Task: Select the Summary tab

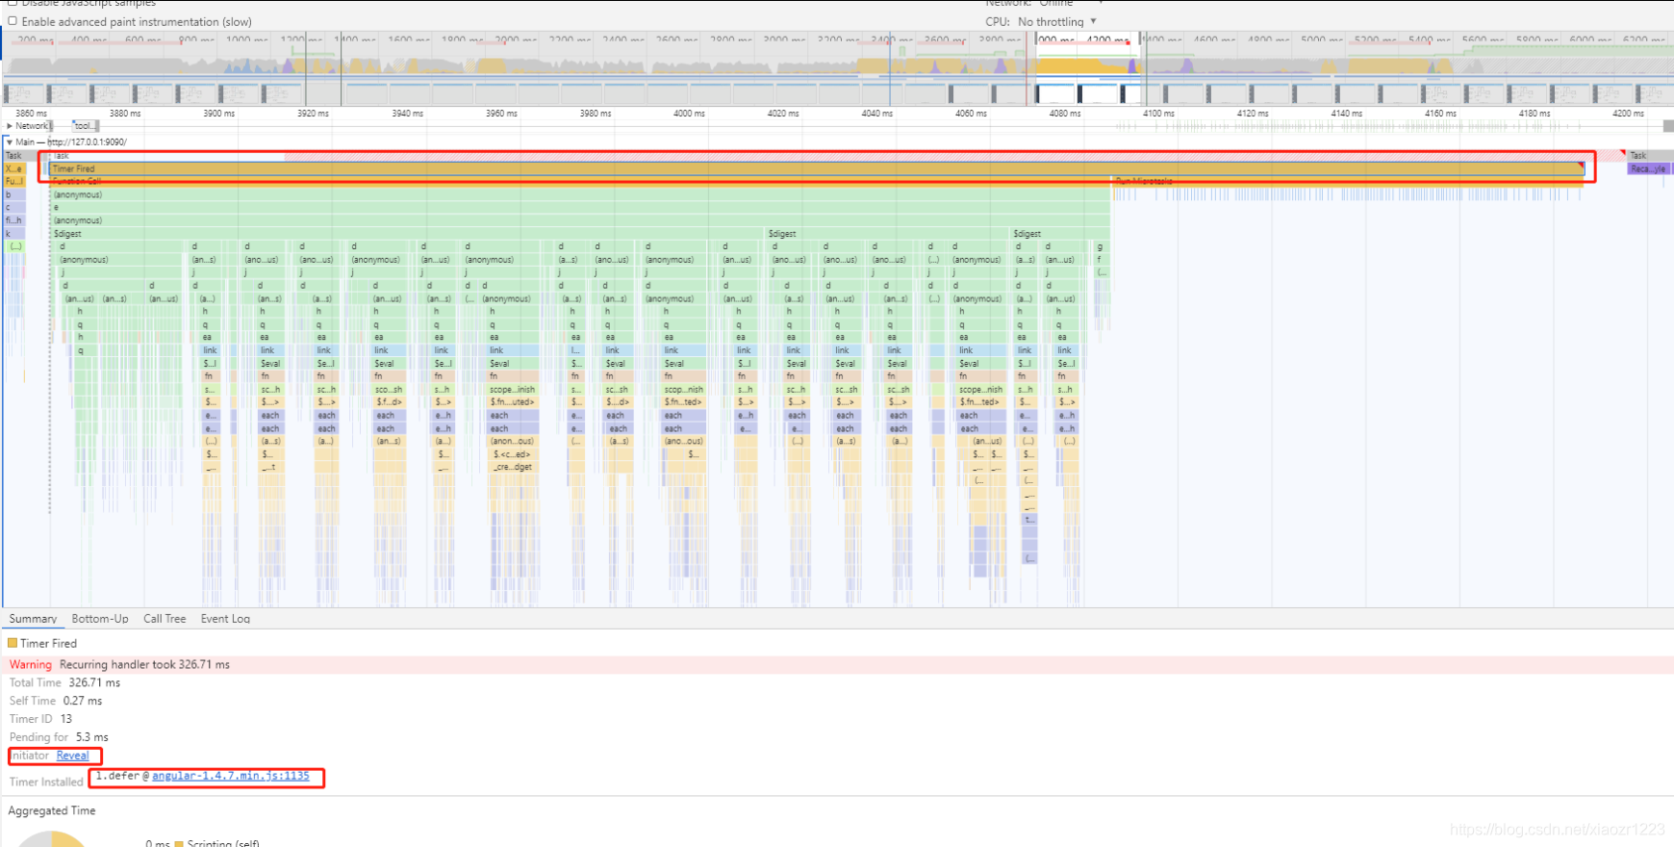Action: [33, 619]
